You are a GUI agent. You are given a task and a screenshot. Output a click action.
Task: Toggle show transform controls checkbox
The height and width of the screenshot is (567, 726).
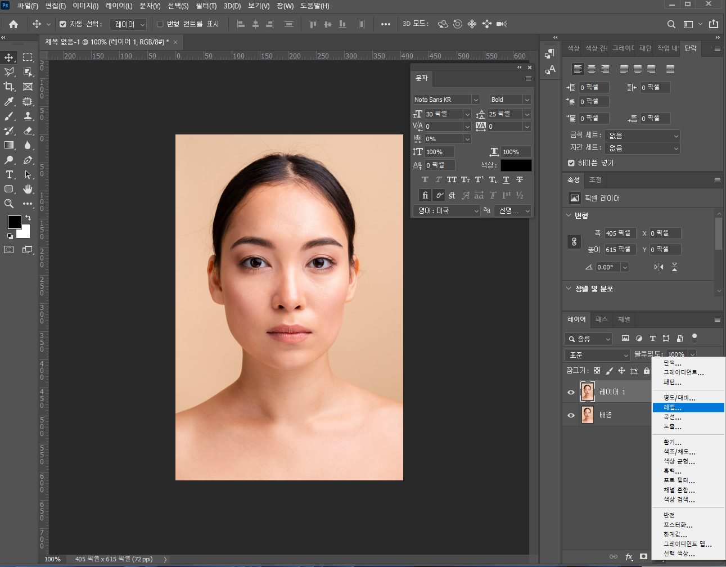coord(160,24)
